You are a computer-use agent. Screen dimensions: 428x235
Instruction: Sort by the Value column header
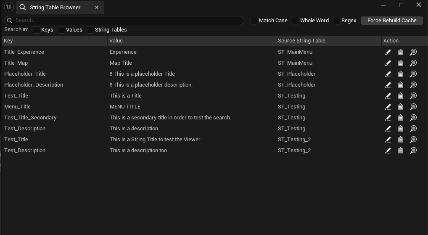click(x=192, y=41)
